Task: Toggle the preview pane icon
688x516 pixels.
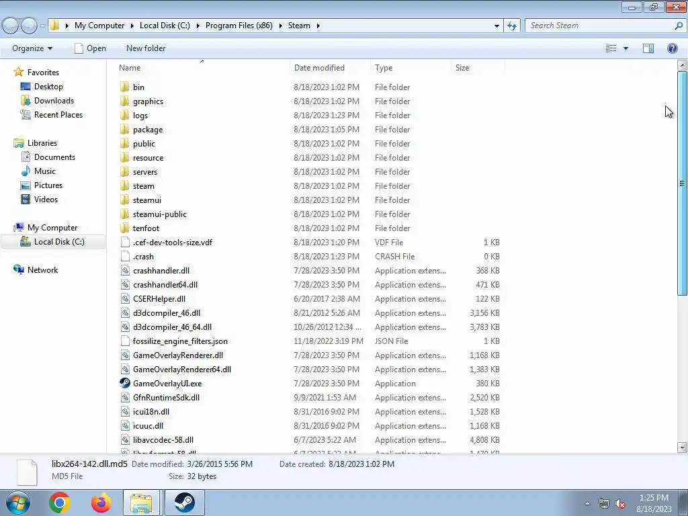Action: coord(648,48)
